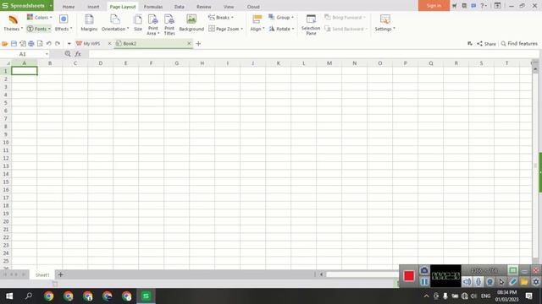Screen dimensions: 542x304
Task: Open Windows taskbar search
Action: click(29, 296)
